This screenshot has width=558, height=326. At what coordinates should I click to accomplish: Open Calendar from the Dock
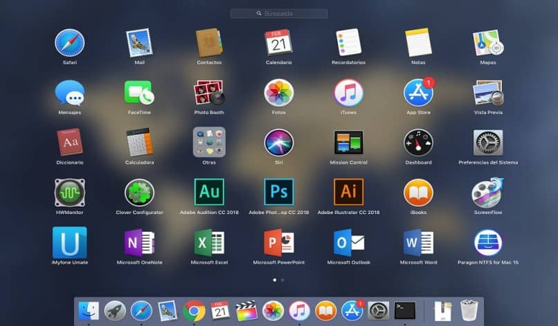220,311
